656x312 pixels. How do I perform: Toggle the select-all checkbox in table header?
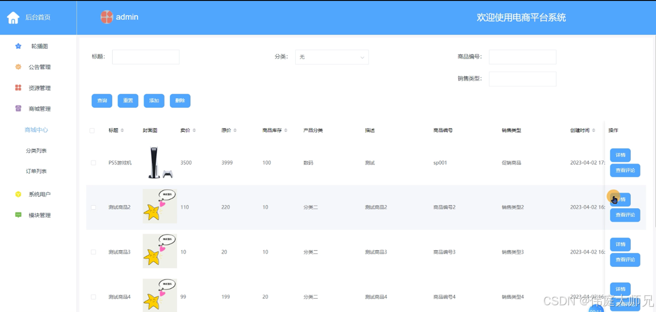[x=92, y=130]
